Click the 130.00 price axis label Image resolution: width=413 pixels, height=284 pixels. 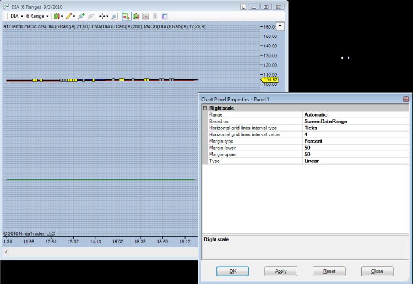(x=270, y=56)
